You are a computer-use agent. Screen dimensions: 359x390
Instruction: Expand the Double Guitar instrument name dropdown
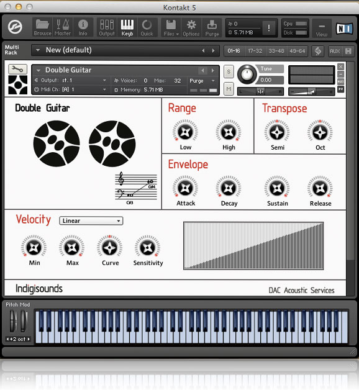coord(39,71)
